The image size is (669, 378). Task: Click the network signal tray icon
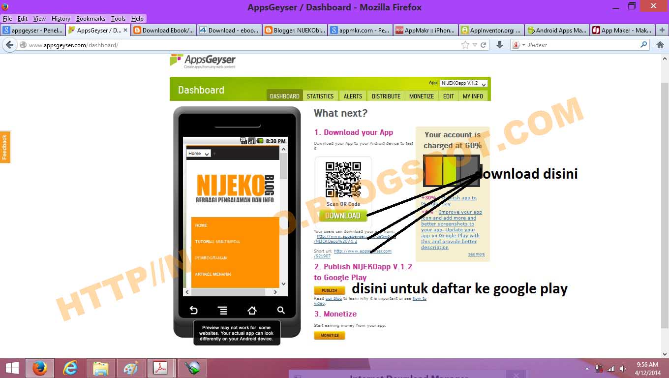click(x=611, y=368)
